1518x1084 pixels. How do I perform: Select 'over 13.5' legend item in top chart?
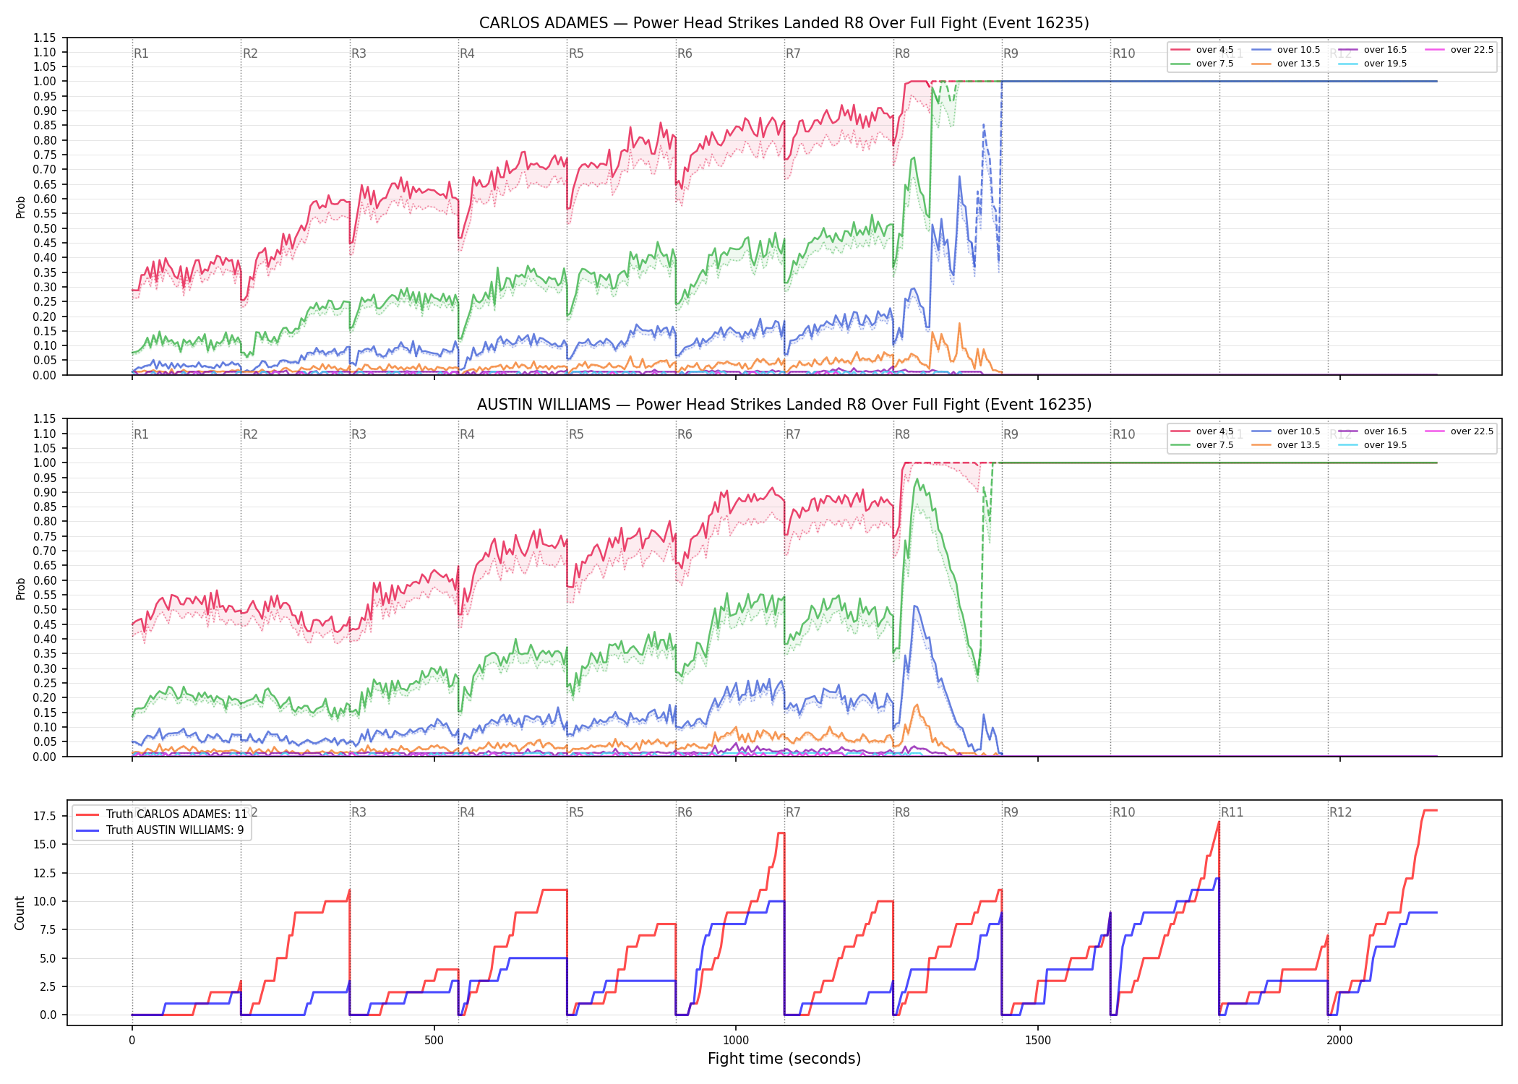[1285, 64]
